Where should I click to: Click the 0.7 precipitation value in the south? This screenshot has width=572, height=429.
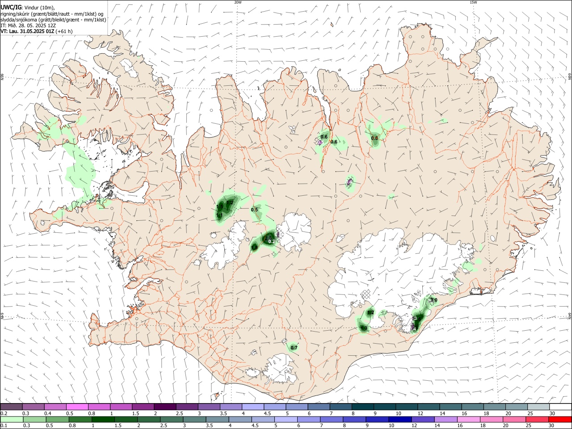tap(294, 348)
